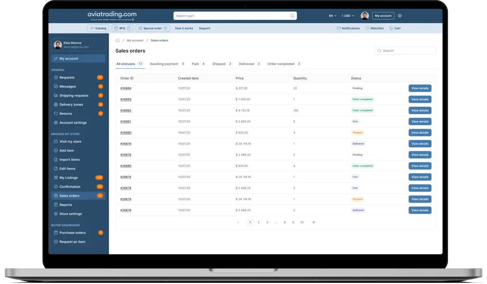
Task: Switch to the Shipped tab
Action: (x=222, y=64)
